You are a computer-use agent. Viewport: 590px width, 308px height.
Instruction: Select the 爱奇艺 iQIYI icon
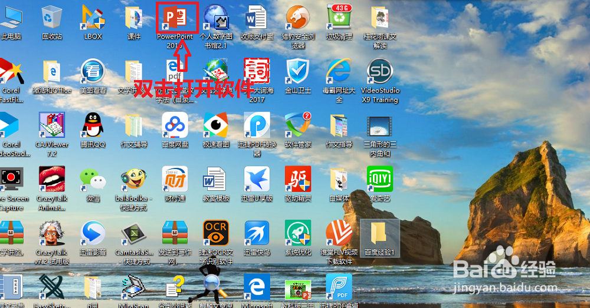pos(380,179)
